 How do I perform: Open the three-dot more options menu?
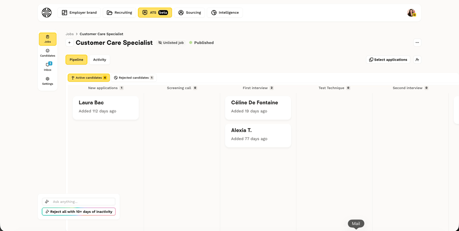417,42
